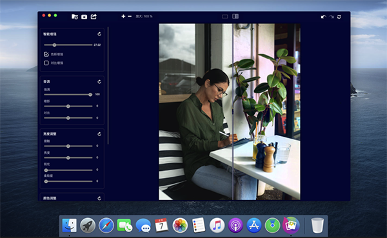
Task: Adjust the 亮度 brightness slider
Action: [x=68, y=158]
